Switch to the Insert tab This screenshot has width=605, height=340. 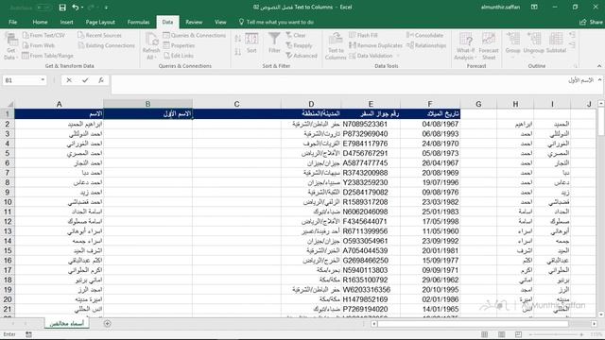tap(67, 22)
